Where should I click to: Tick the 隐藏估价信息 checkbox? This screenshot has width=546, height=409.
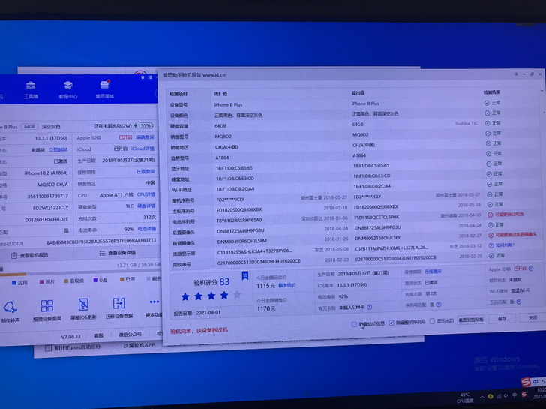click(354, 324)
